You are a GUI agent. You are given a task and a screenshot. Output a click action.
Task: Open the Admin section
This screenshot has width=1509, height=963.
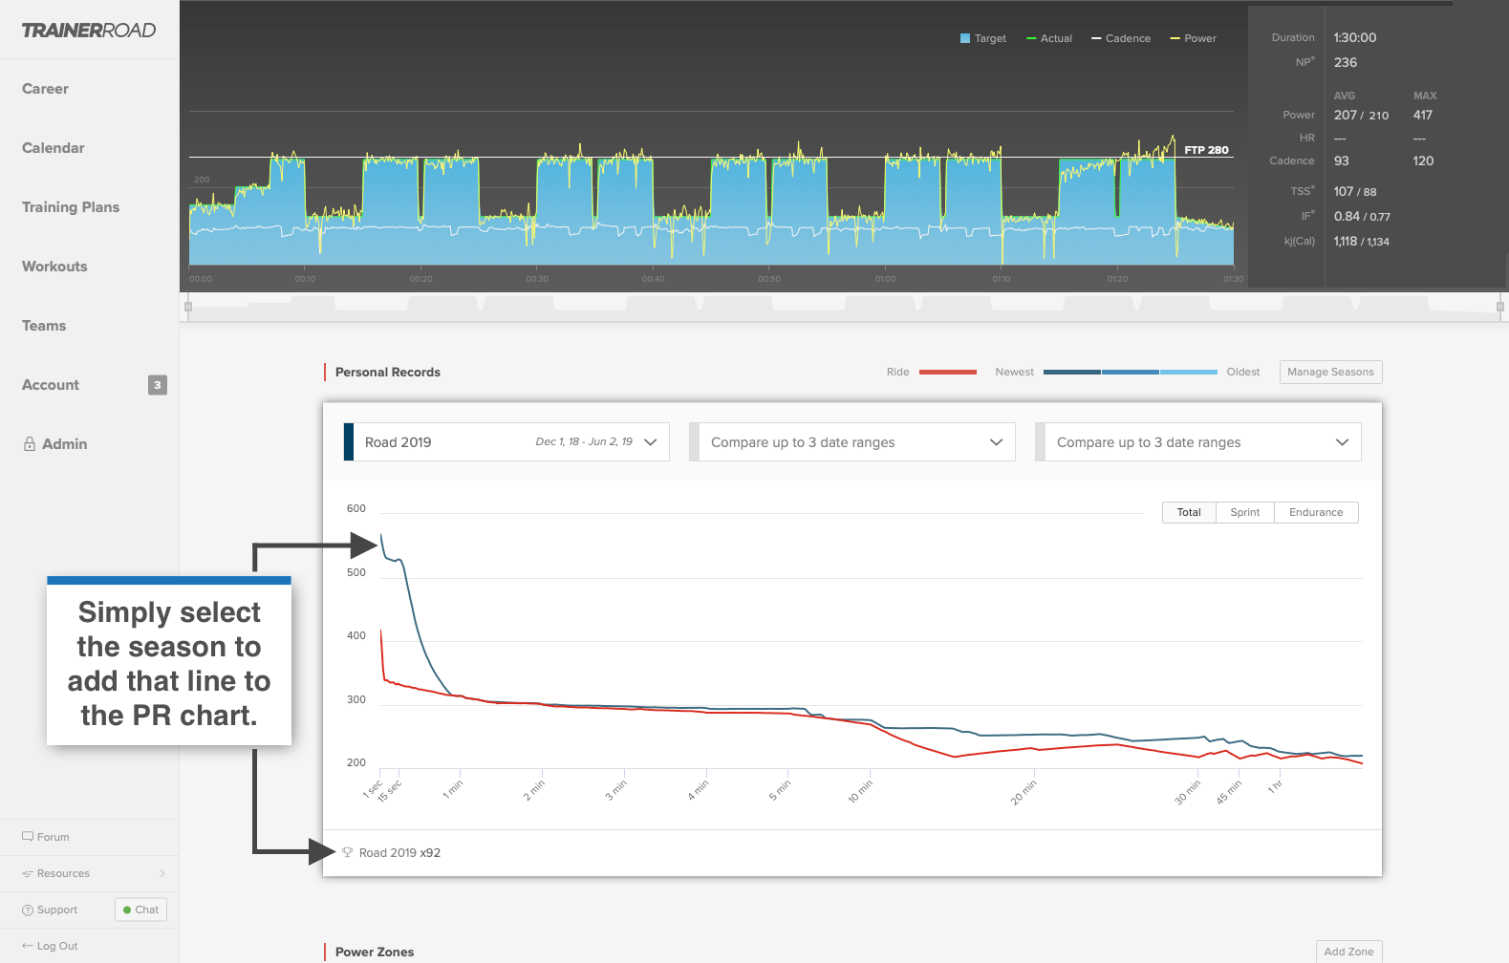tap(64, 444)
